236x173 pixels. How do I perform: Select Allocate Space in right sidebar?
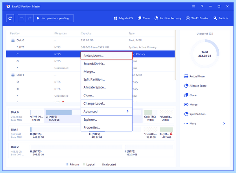[195, 86]
